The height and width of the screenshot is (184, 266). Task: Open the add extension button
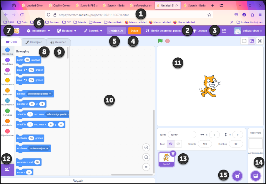(x=7, y=170)
